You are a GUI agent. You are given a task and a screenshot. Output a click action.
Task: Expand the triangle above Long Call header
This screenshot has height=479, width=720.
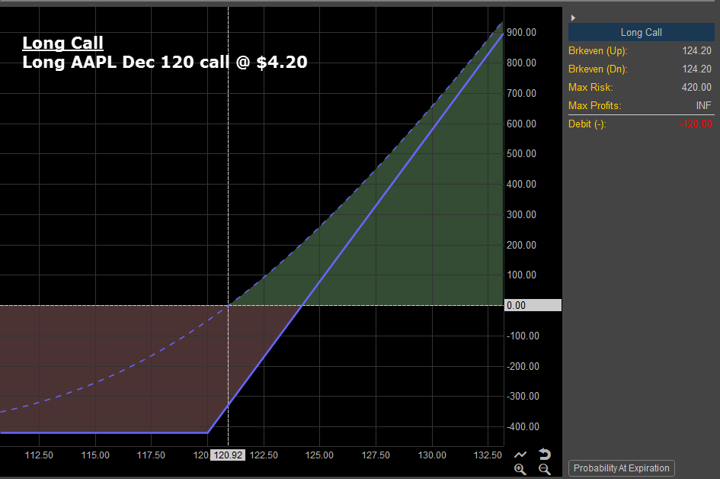[573, 18]
